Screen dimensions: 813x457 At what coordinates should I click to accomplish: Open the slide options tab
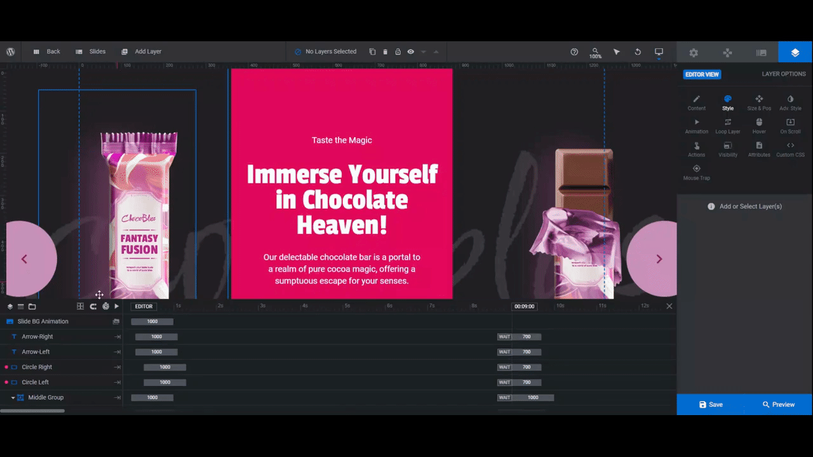tap(761, 53)
